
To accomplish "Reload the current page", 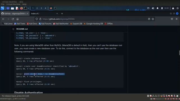I will 13,19.
